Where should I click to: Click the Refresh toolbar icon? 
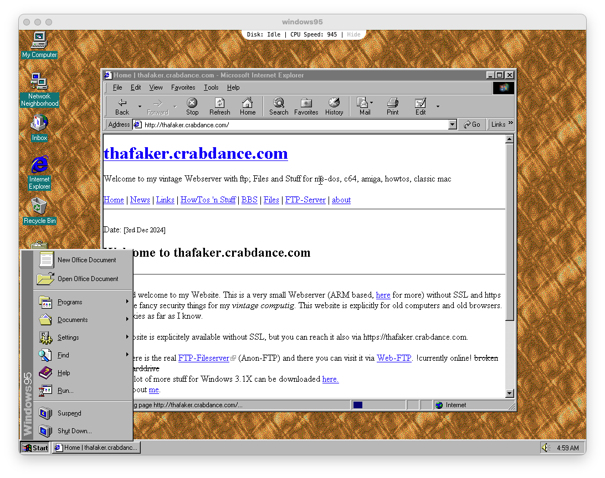tap(219, 103)
